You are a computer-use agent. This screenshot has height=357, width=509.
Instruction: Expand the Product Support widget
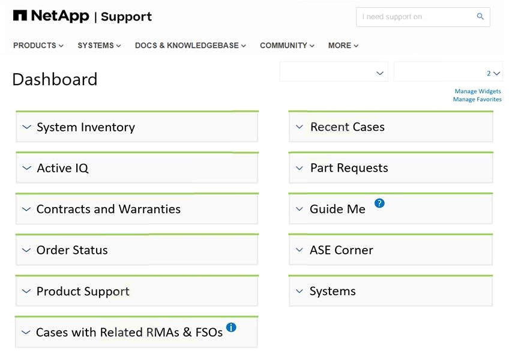click(26, 292)
